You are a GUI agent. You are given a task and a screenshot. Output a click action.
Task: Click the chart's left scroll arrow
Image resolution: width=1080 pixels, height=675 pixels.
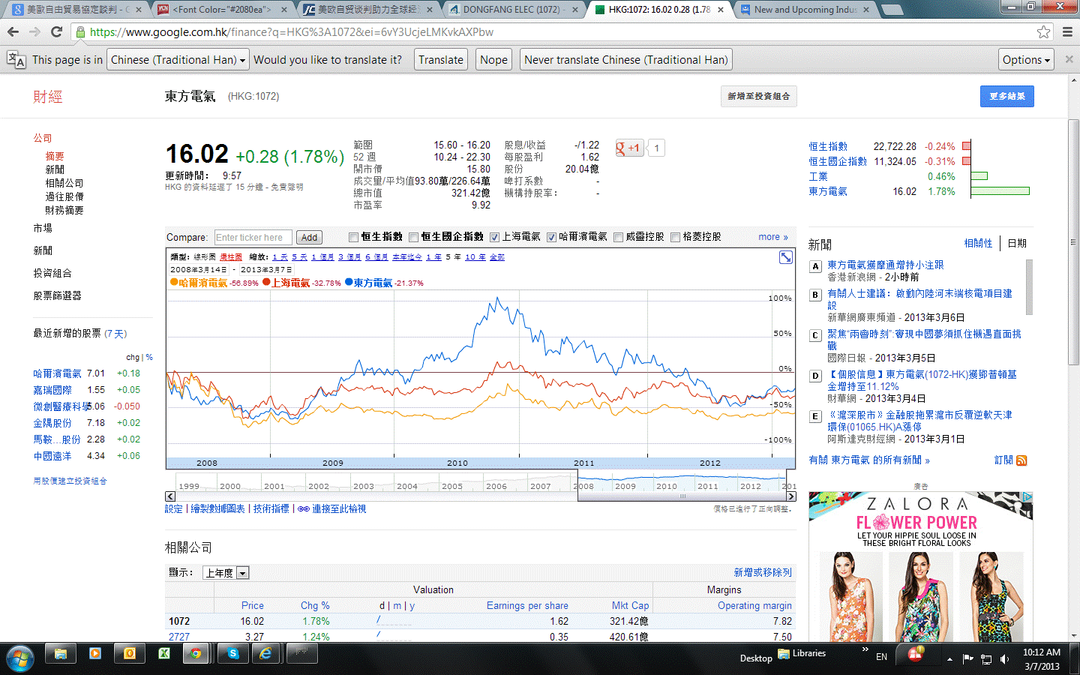[x=170, y=496]
